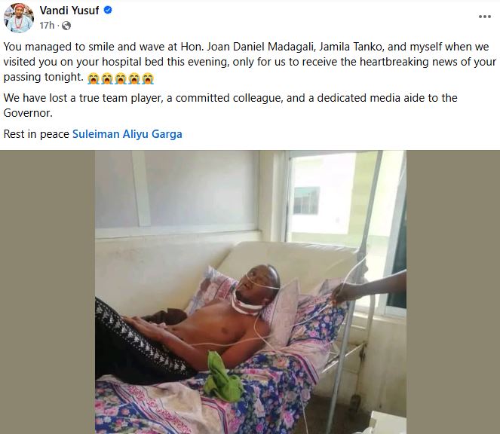Open the Suleiman Aliyu Garga tagged profile
Screen dimensions: 500x434
127,134
